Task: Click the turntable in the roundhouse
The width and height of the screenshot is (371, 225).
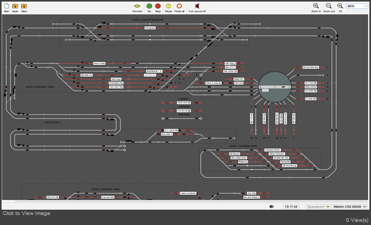Action: (274, 86)
